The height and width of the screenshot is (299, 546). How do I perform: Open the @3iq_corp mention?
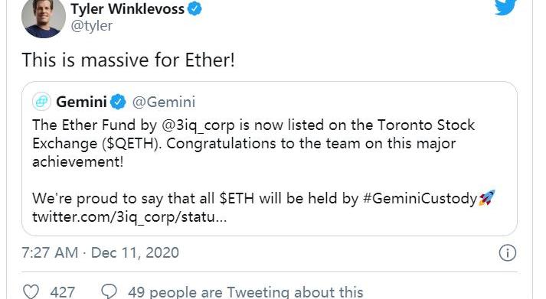(198, 125)
